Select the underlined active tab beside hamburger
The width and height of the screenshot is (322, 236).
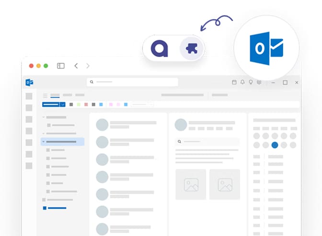tap(55, 95)
